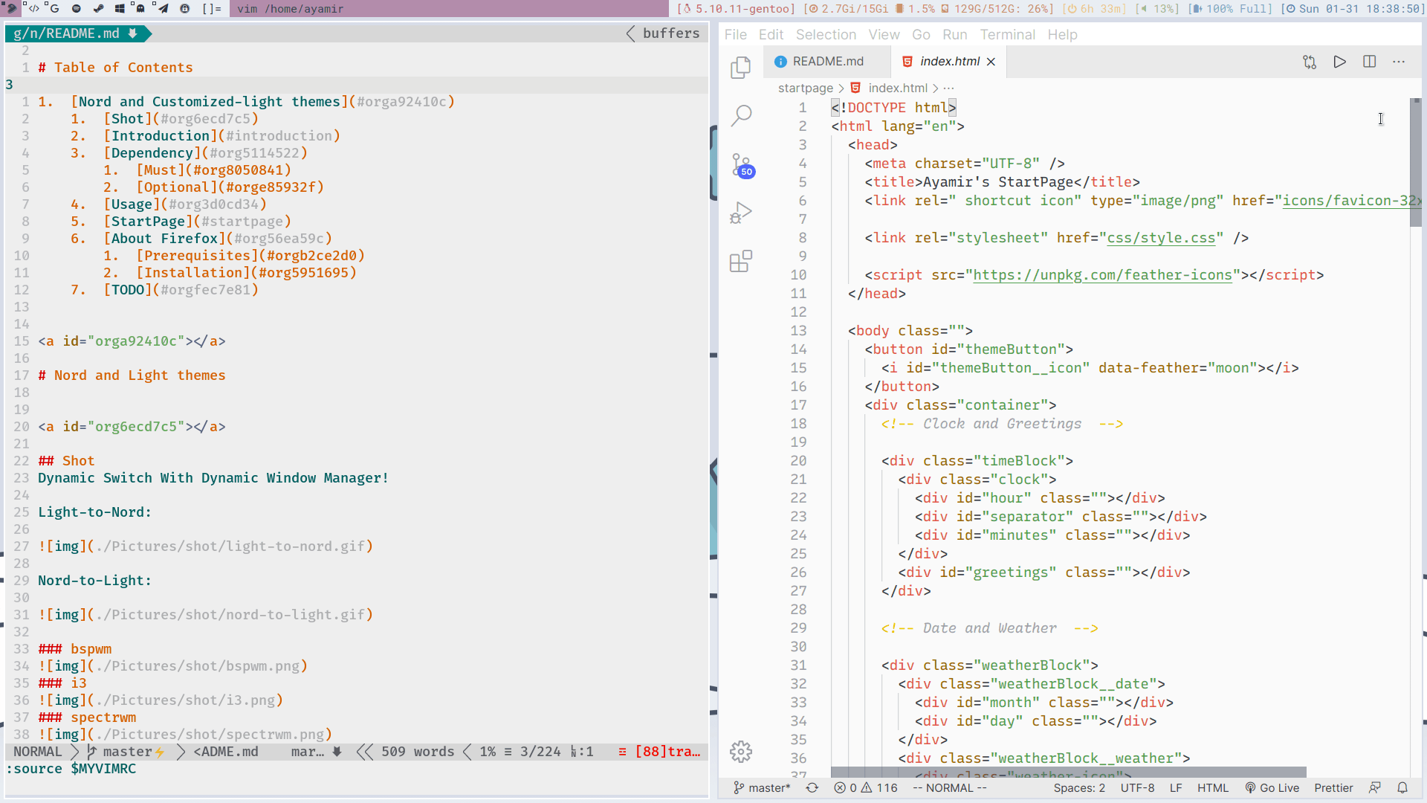Click the settings gear icon bottom left
This screenshot has height=803, width=1427.
(x=741, y=751)
